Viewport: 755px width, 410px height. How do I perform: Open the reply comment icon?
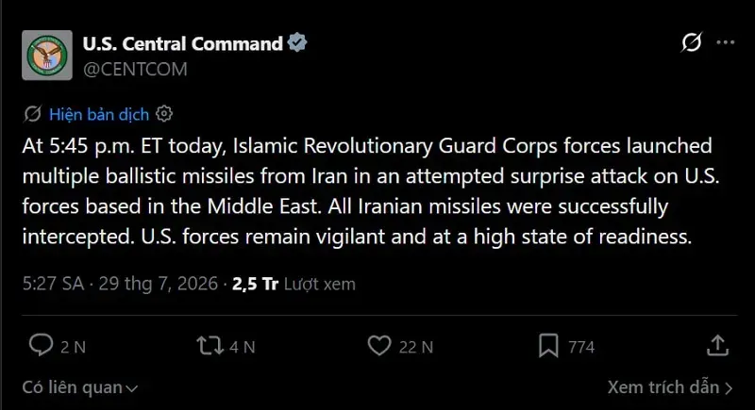click(x=41, y=345)
